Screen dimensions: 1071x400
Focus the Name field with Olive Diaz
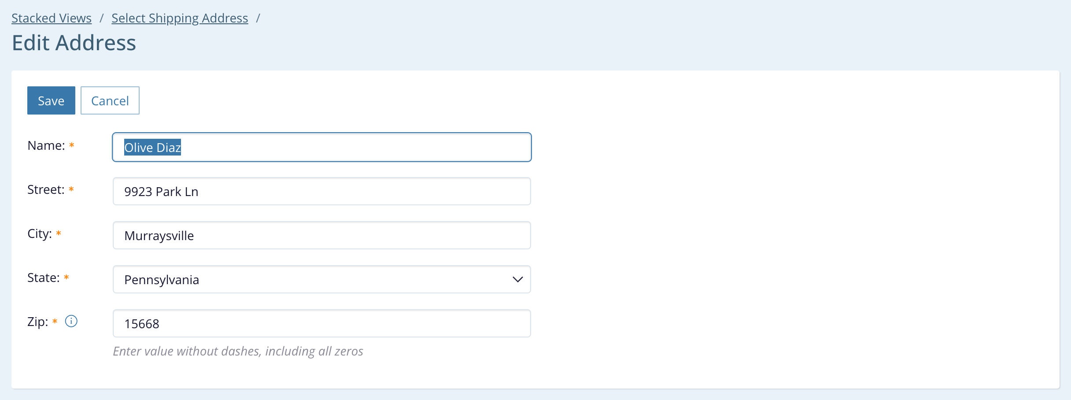point(321,147)
